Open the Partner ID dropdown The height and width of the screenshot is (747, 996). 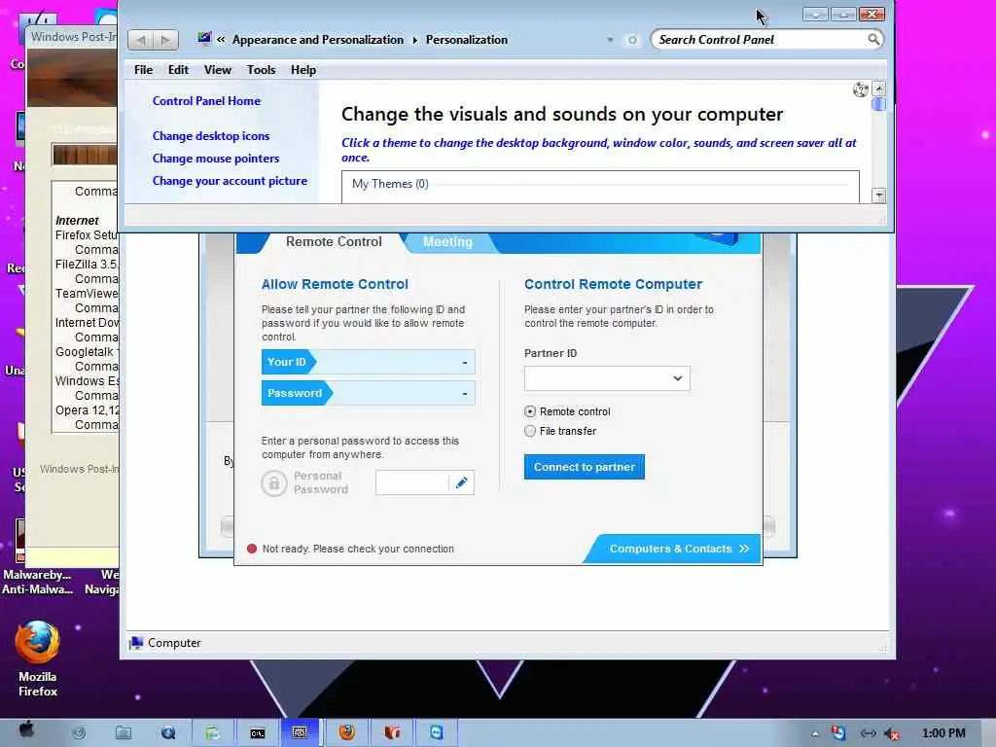pos(677,378)
